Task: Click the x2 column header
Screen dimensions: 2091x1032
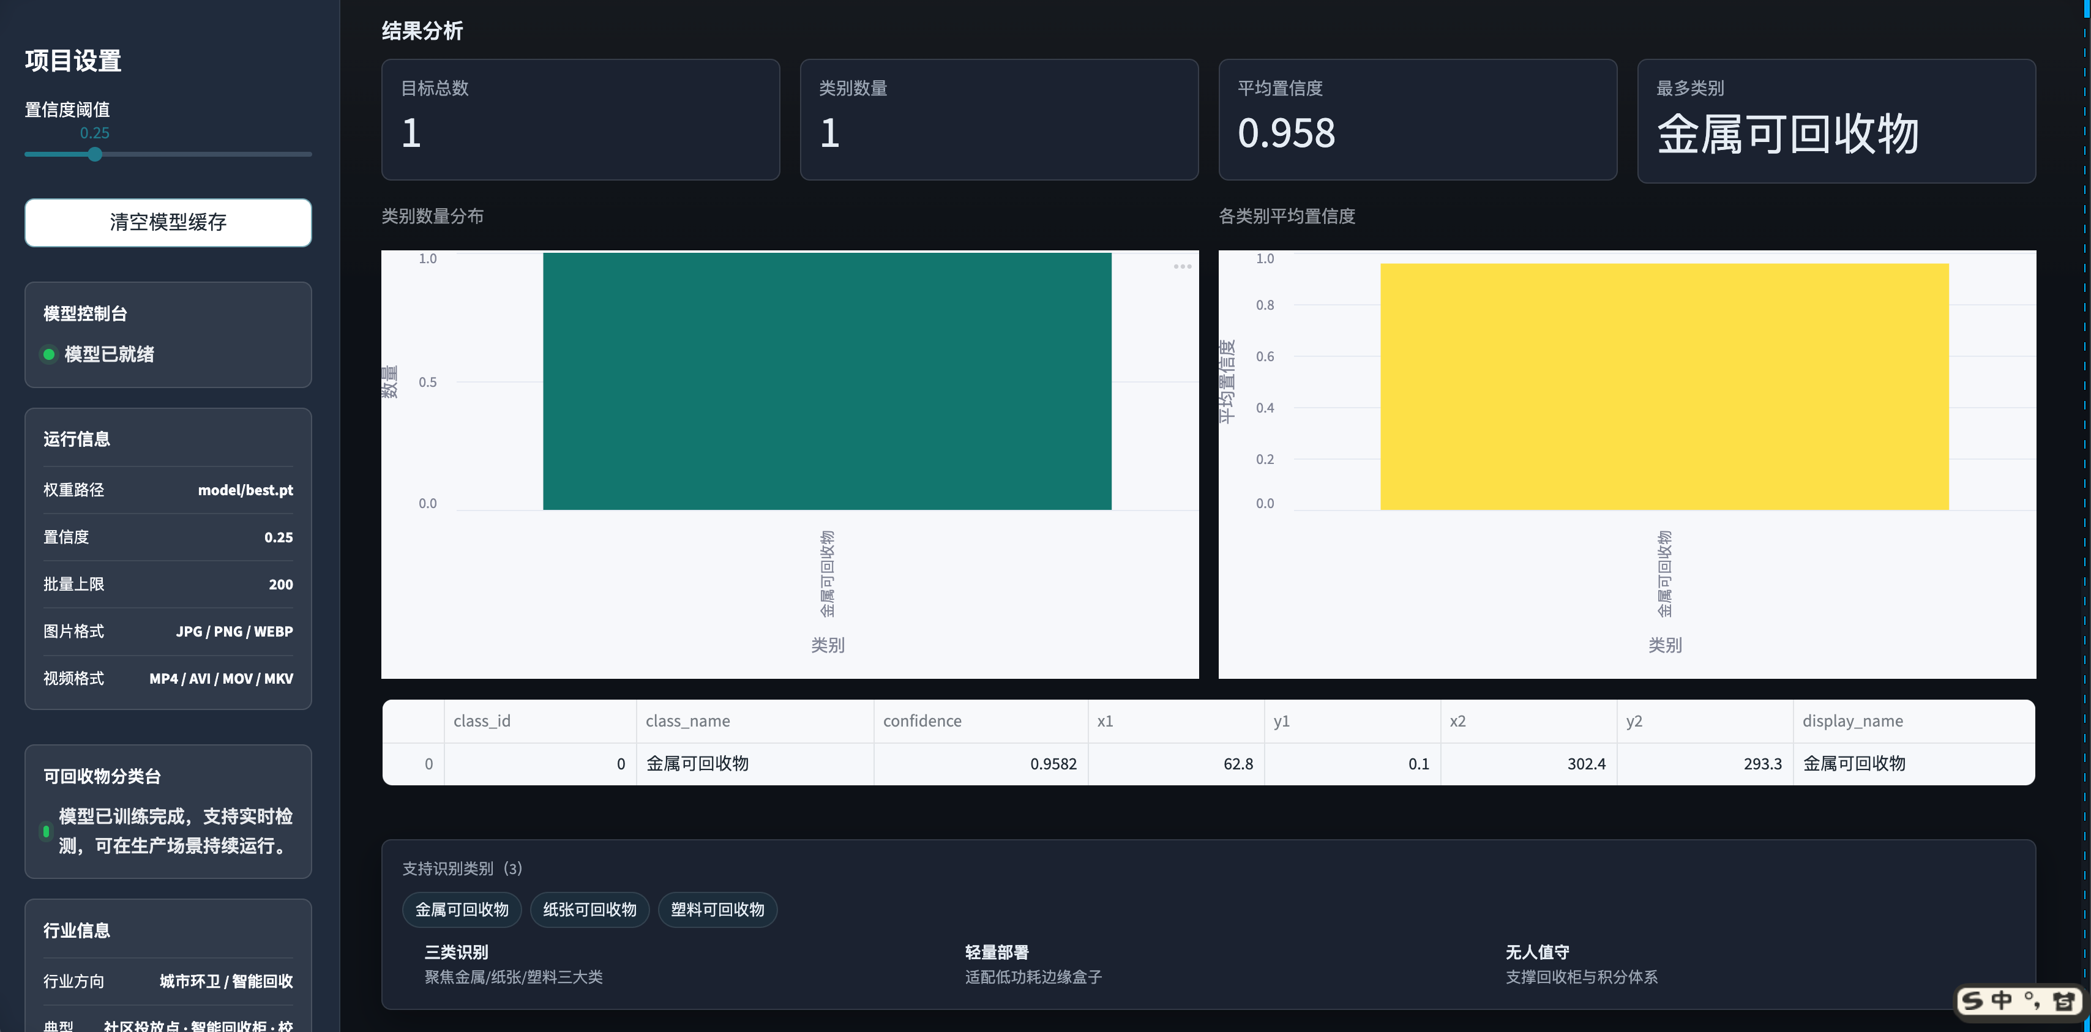Action: [x=1528, y=721]
